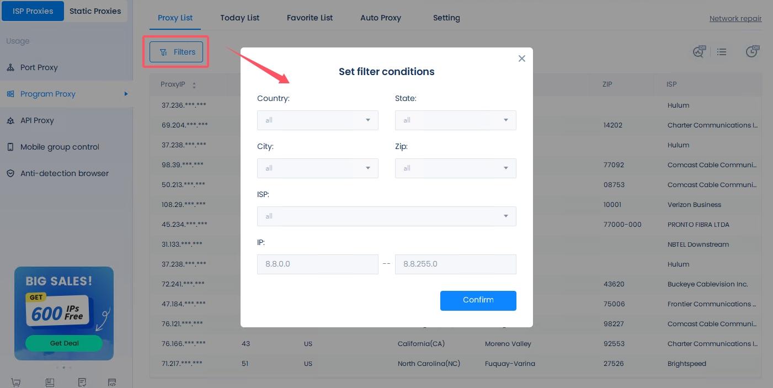Open the Network repair link
The width and height of the screenshot is (773, 388).
coord(735,18)
